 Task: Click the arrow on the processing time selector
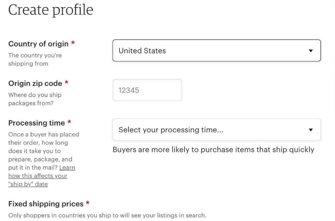coord(311,130)
